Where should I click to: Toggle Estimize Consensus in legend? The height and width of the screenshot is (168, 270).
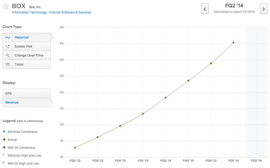20,132
